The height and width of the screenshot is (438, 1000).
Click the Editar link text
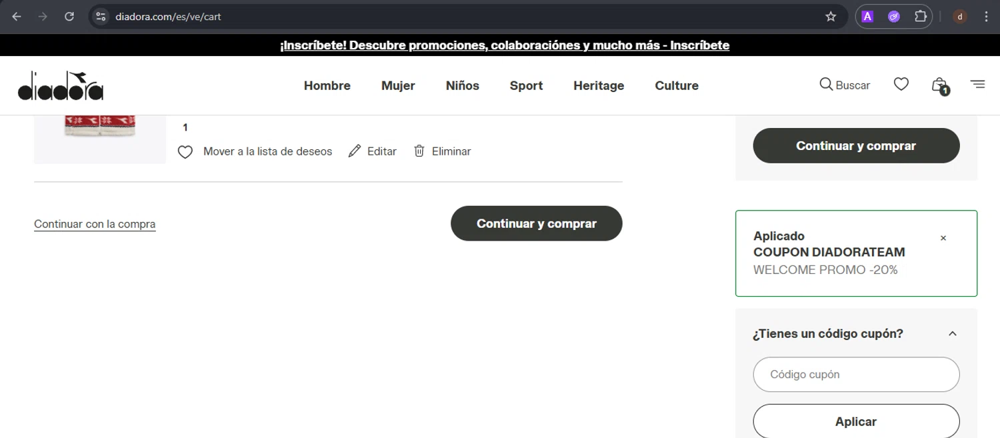point(382,151)
